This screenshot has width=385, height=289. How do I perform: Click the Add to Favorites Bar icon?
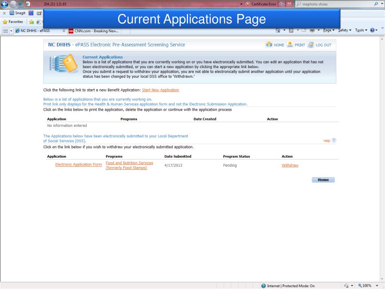click(32, 22)
